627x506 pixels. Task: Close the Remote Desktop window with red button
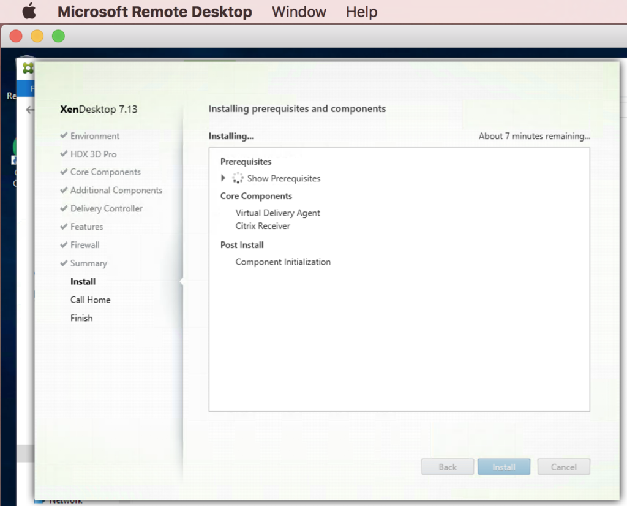click(16, 36)
